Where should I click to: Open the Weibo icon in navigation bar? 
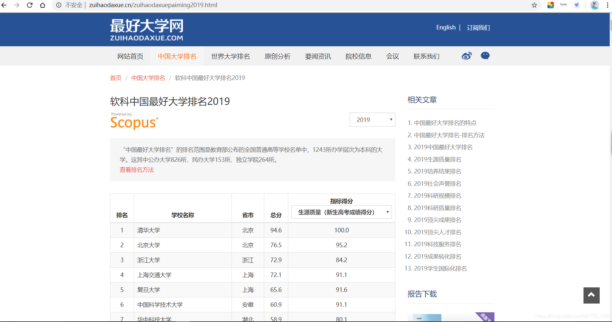[467, 56]
